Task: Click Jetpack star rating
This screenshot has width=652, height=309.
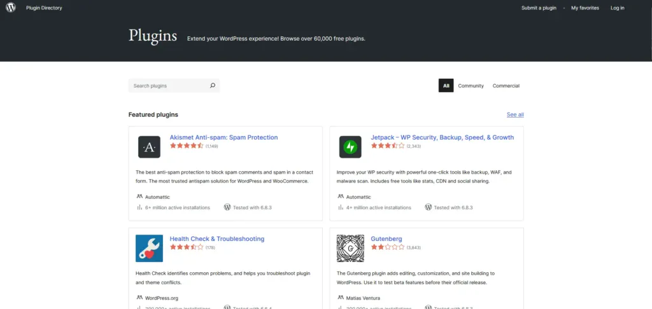Action: 388,146
